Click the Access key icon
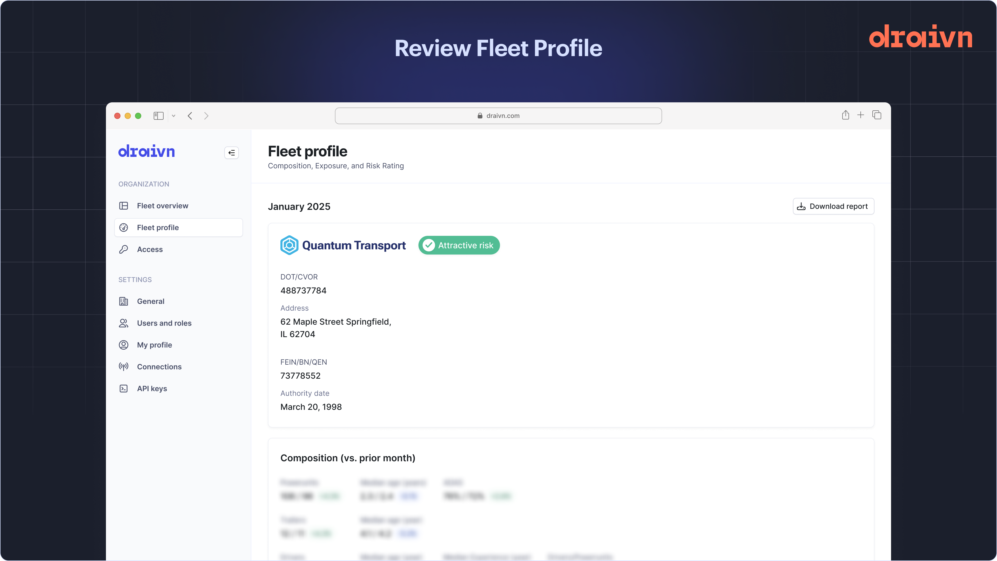Image resolution: width=997 pixels, height=561 pixels. [x=124, y=249]
